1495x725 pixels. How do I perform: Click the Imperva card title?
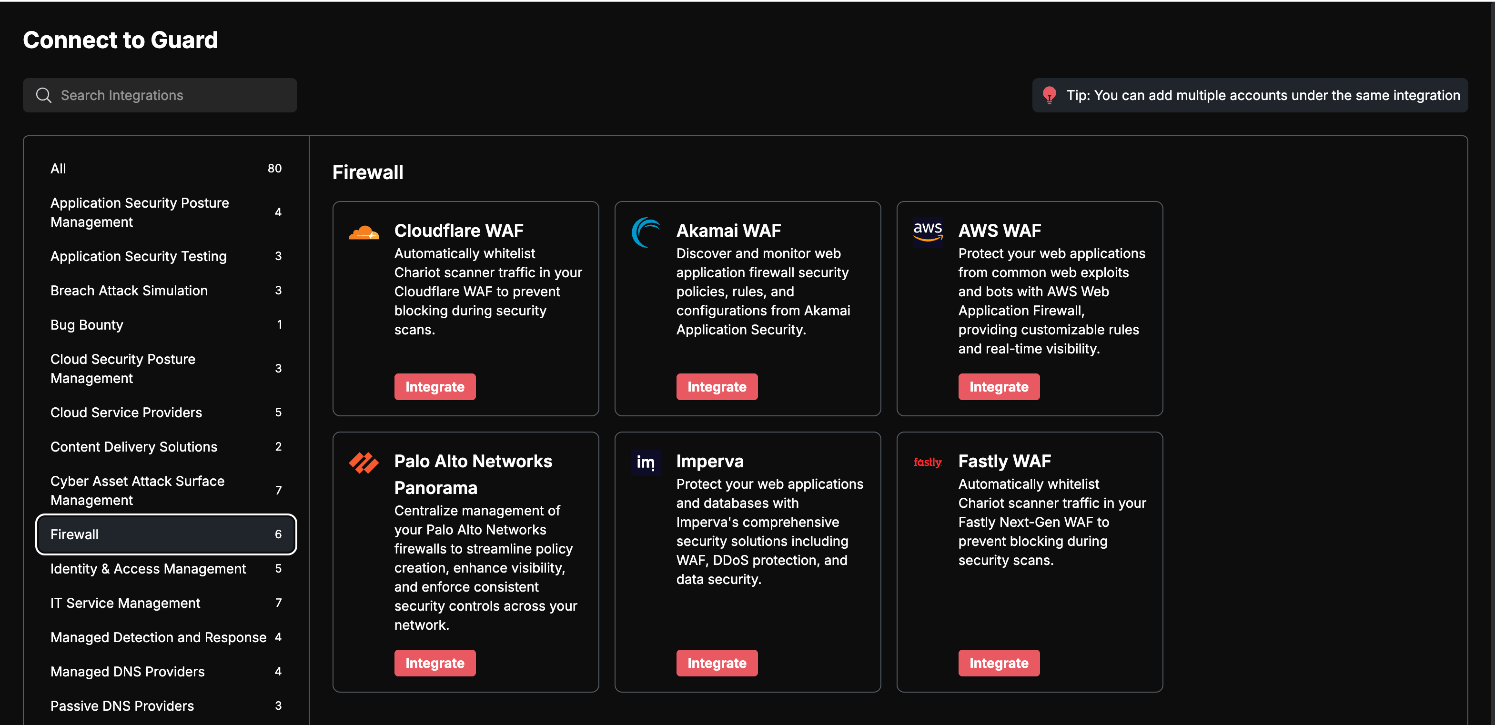click(710, 461)
